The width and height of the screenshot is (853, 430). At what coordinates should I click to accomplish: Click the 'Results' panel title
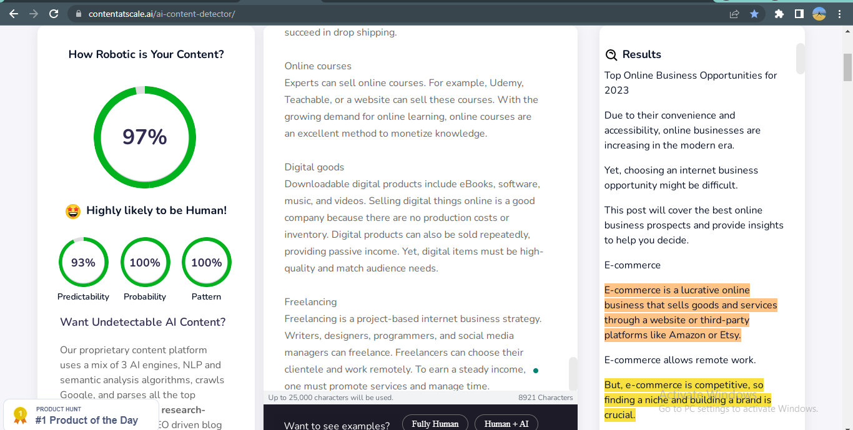click(x=642, y=55)
